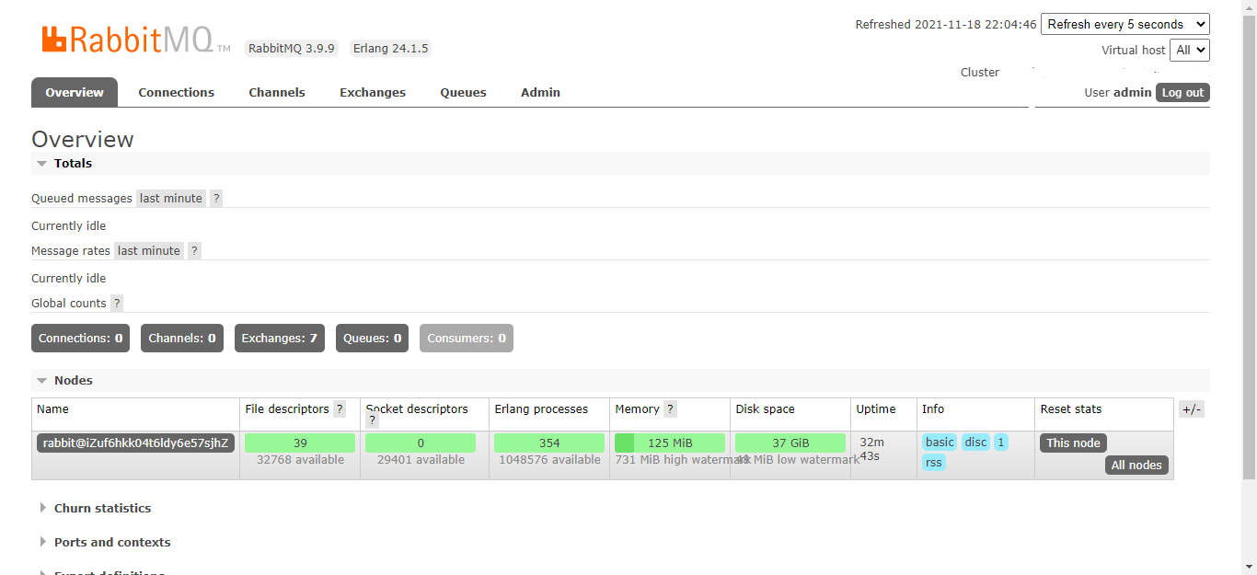This screenshot has height=575, width=1257.
Task: Open the Global counts help icon
Action: click(x=116, y=303)
